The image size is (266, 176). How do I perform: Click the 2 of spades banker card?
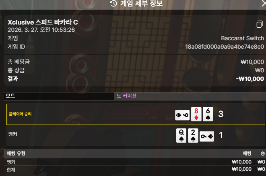point(193,135)
